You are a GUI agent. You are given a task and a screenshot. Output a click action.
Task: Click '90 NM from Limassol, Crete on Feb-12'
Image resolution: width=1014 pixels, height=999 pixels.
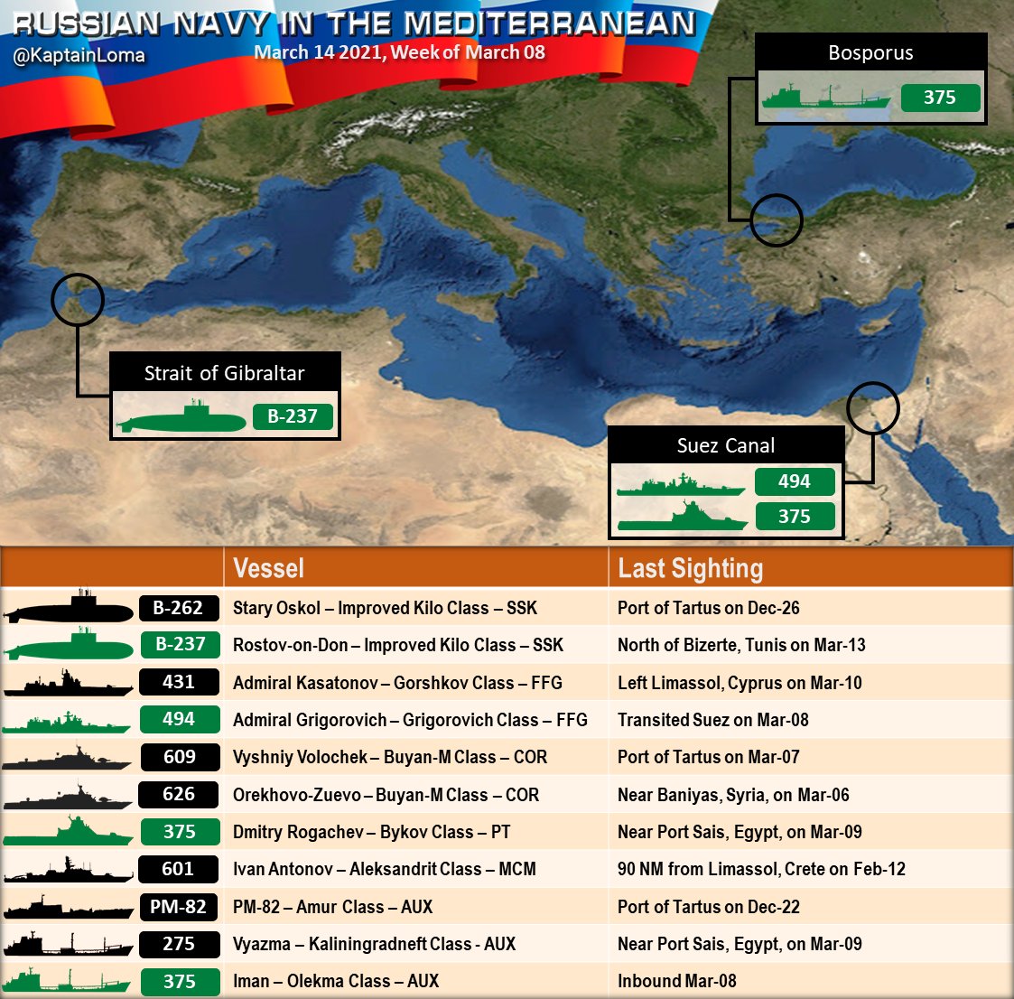tap(762, 869)
